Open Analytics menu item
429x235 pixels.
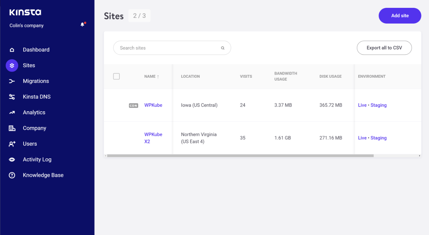pos(34,112)
